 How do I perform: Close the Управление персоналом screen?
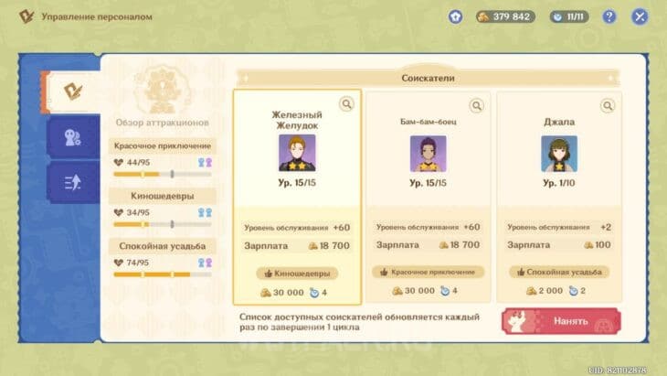point(640,16)
